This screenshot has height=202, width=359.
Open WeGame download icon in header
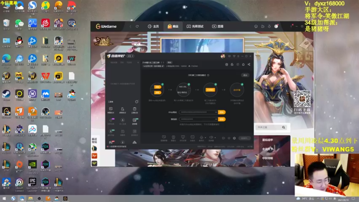pos(269,26)
